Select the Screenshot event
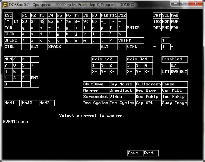Viewport: 205px width, 162px height. [96, 97]
